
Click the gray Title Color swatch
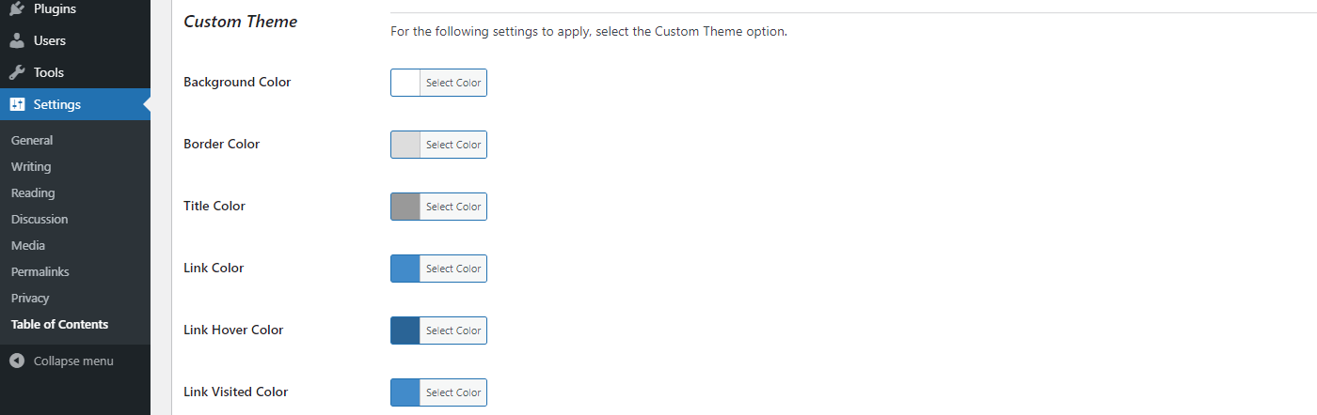405,207
